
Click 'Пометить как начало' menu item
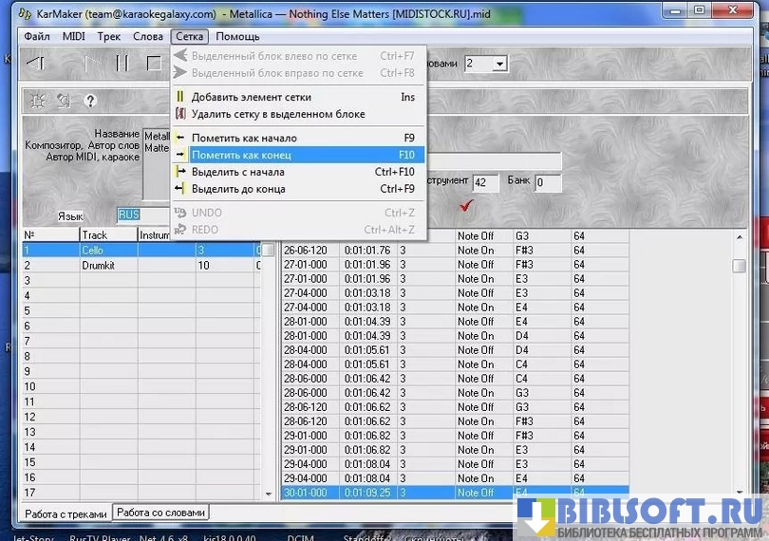(x=243, y=138)
